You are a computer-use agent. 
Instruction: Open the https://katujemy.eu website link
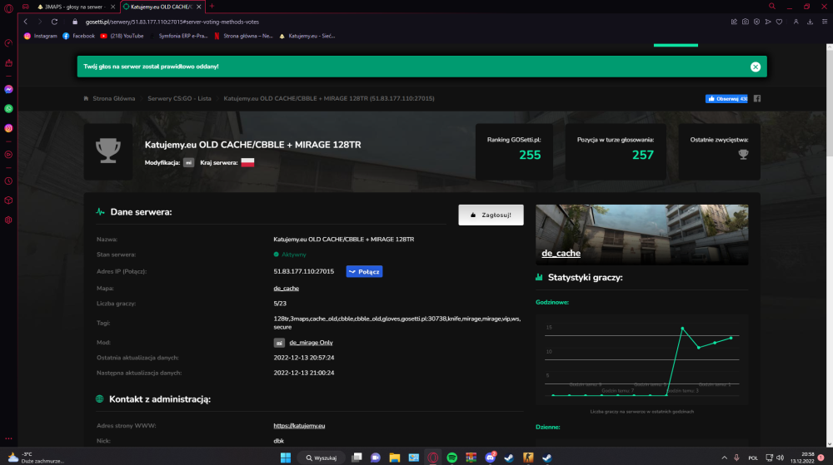tap(299, 426)
